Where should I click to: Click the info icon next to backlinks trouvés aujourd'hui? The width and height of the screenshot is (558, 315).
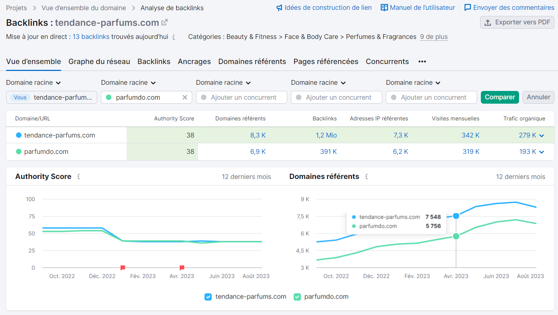[x=174, y=37]
